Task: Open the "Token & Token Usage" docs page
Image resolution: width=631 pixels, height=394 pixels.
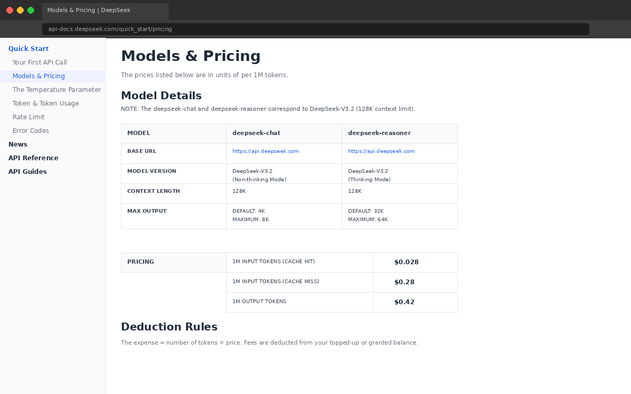Action: click(x=45, y=103)
